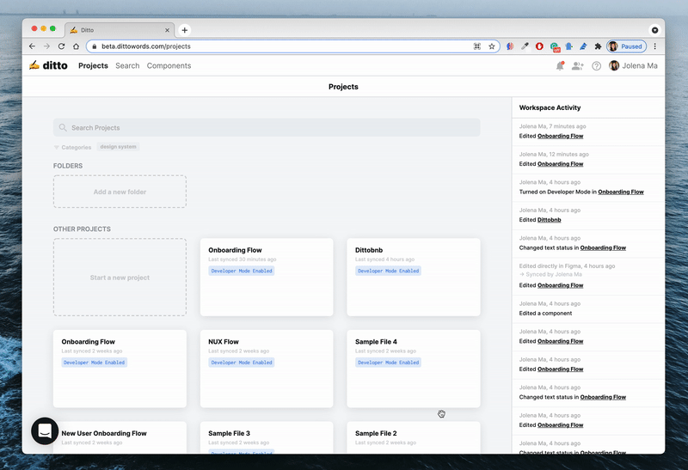The image size is (688, 470).
Task: Switch to the Projects nav item
Action: [93, 66]
